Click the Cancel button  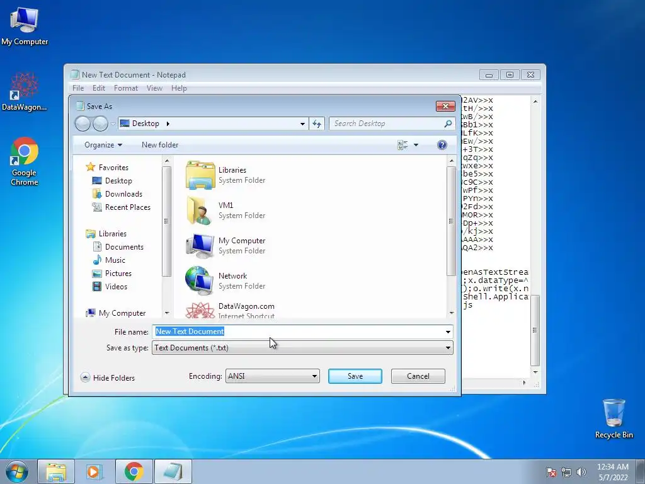pyautogui.click(x=418, y=376)
